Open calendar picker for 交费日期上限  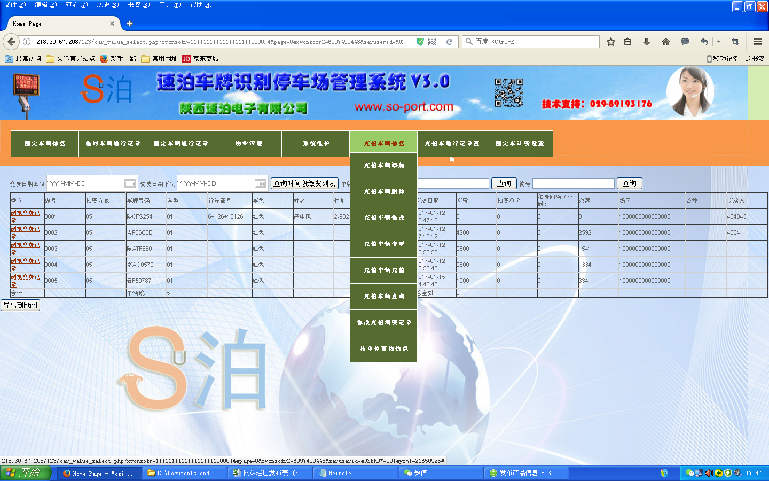pyautogui.click(x=130, y=184)
